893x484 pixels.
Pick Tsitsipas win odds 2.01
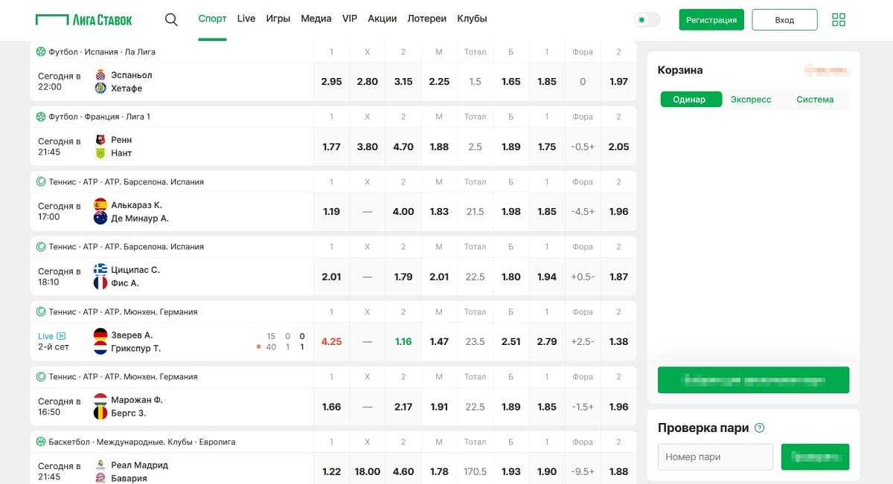pyautogui.click(x=332, y=277)
